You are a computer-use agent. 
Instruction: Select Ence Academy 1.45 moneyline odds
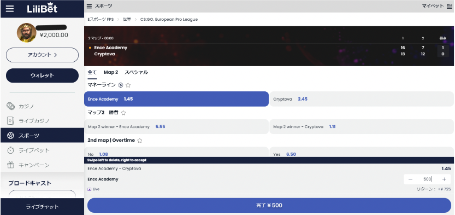[176, 99]
